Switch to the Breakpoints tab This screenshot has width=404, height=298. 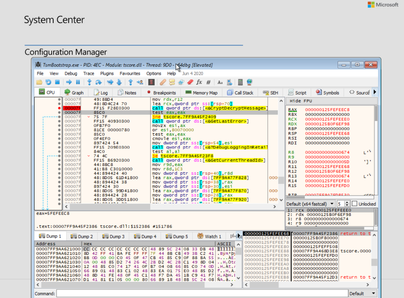pyautogui.click(x=161, y=93)
